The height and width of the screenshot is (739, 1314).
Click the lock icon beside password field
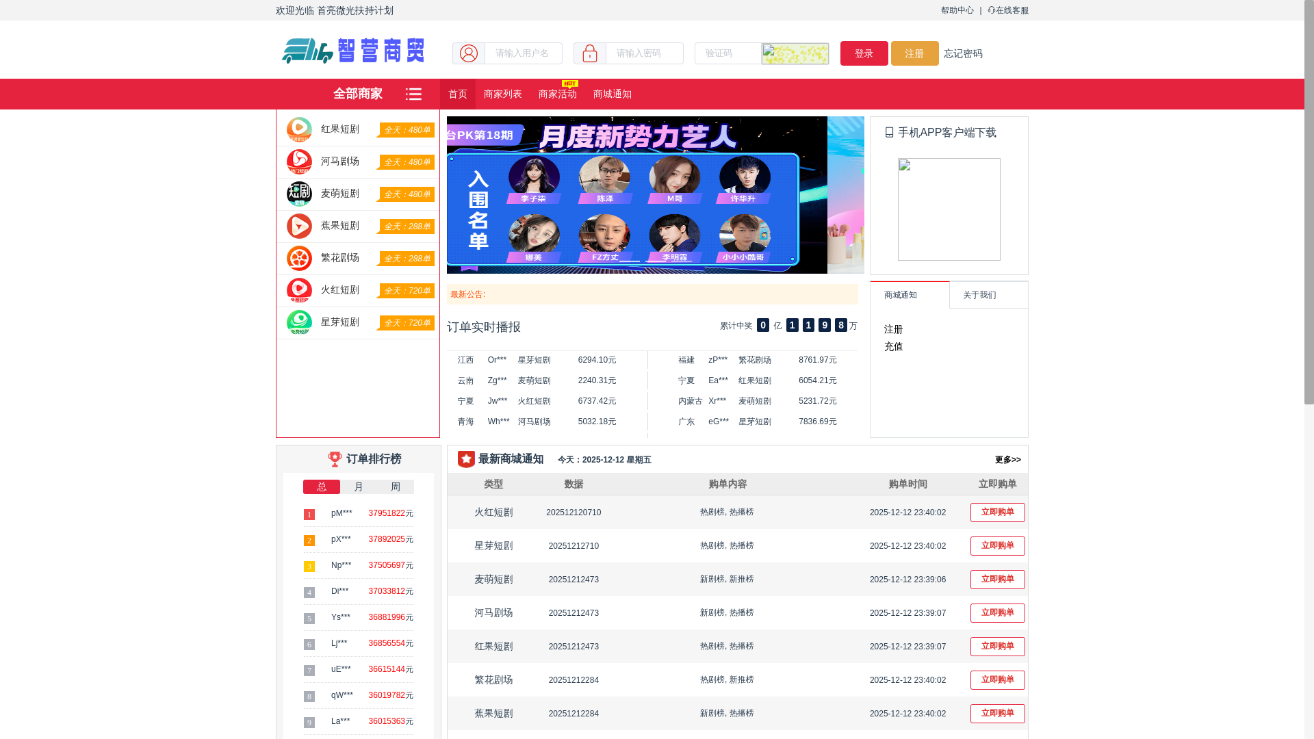pyautogui.click(x=590, y=53)
